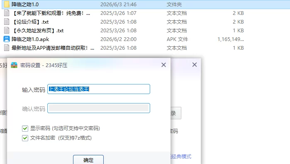This screenshot has height=164, width=290.
Task: Click the date 2025/3/26 1:07
Action: click(x=118, y=13)
